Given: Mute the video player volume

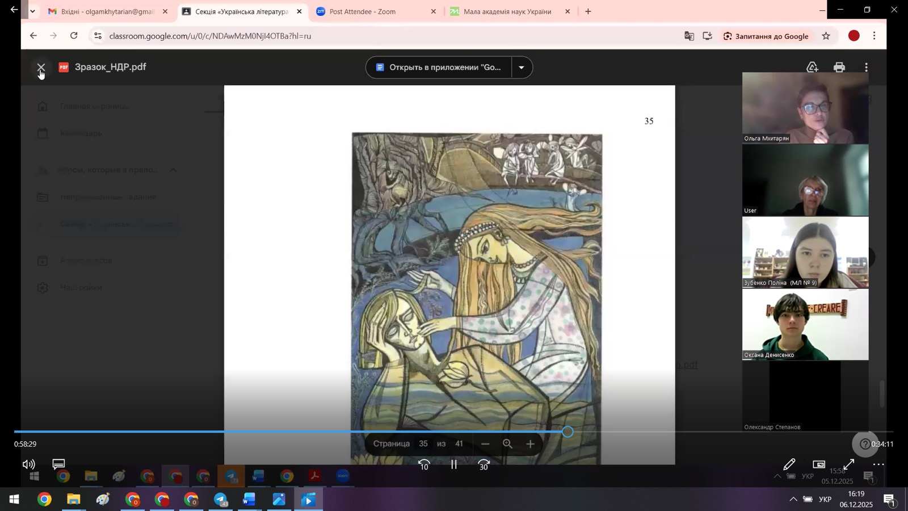Looking at the screenshot, I should pos(28,464).
